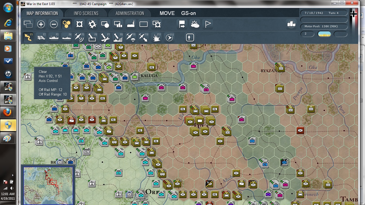This screenshot has height=205, width=365.
Task: Open the HP taskbar icon
Action: click(x=8, y=74)
